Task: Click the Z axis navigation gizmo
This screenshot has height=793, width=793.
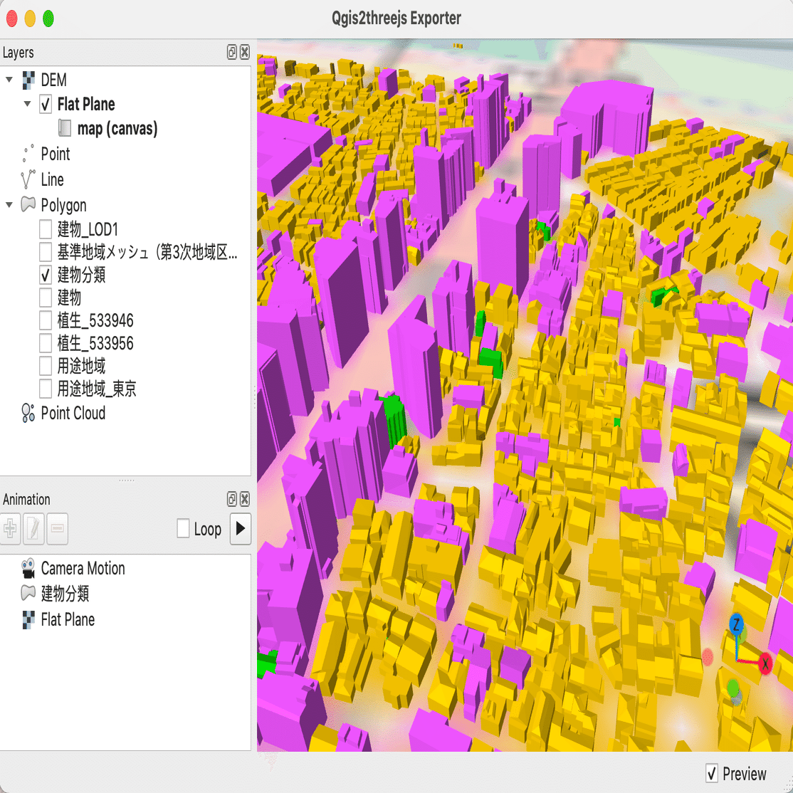Action: [x=736, y=625]
